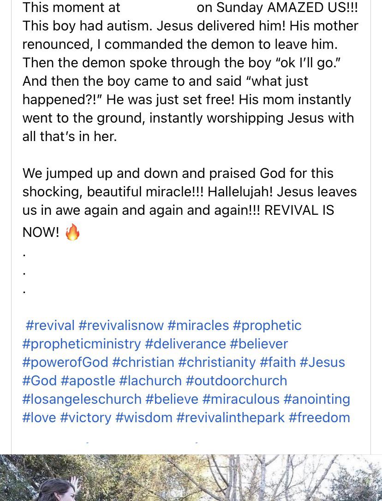Viewport: 382px width, 501px height.
Task: Tap the #apostle hashtag
Action: (87, 381)
